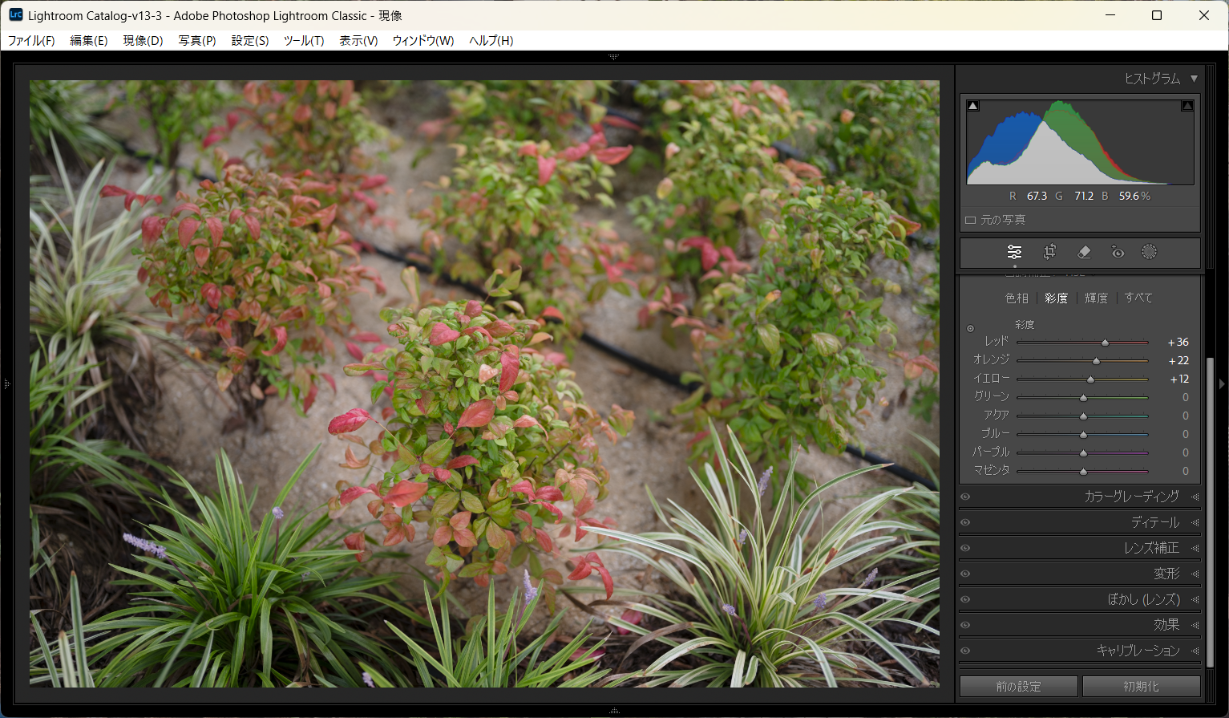Enable the 元の写真 checkbox

(970, 220)
